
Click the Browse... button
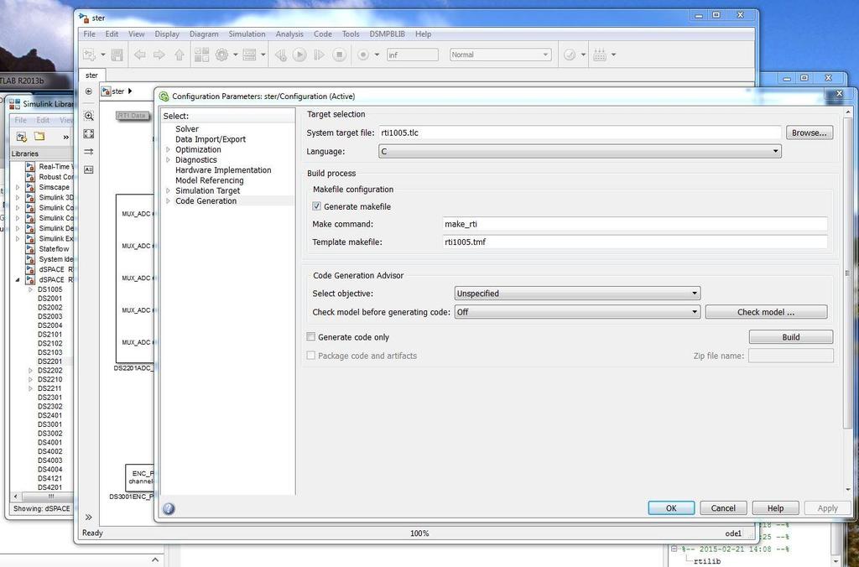click(810, 133)
